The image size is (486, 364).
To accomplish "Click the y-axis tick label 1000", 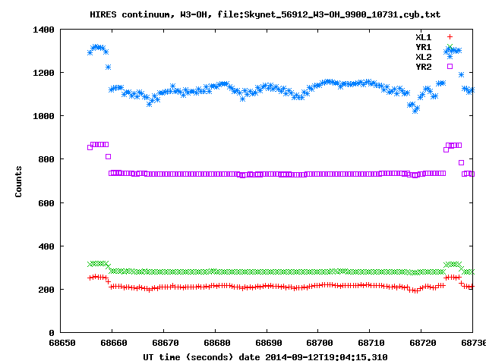I will [x=44, y=116].
